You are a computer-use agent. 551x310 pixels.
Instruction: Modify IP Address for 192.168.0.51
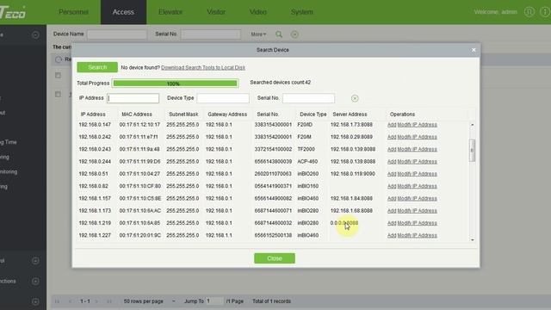pyautogui.click(x=417, y=174)
